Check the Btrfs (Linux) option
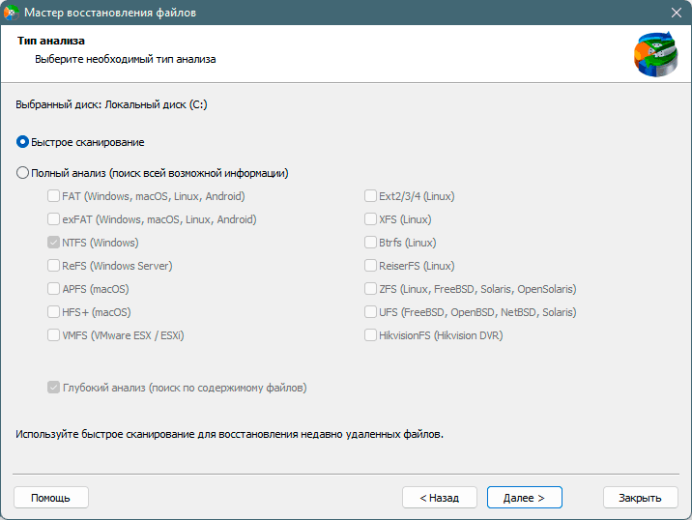 pos(370,243)
